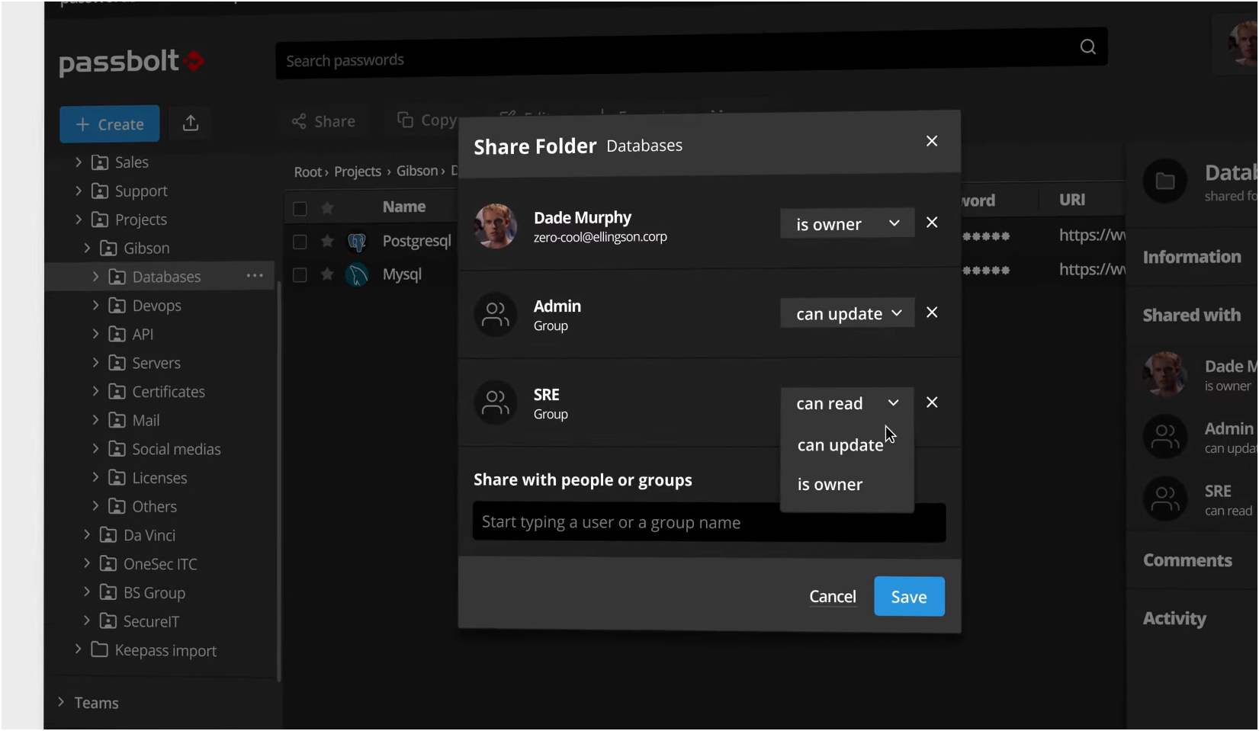The height and width of the screenshot is (731, 1259).
Task: Click the upload/import icon beside Create
Action: 191,123
